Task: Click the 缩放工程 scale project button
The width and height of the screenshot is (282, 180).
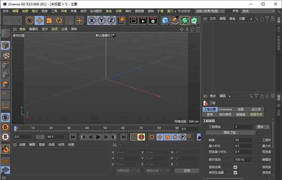Action: point(231,132)
